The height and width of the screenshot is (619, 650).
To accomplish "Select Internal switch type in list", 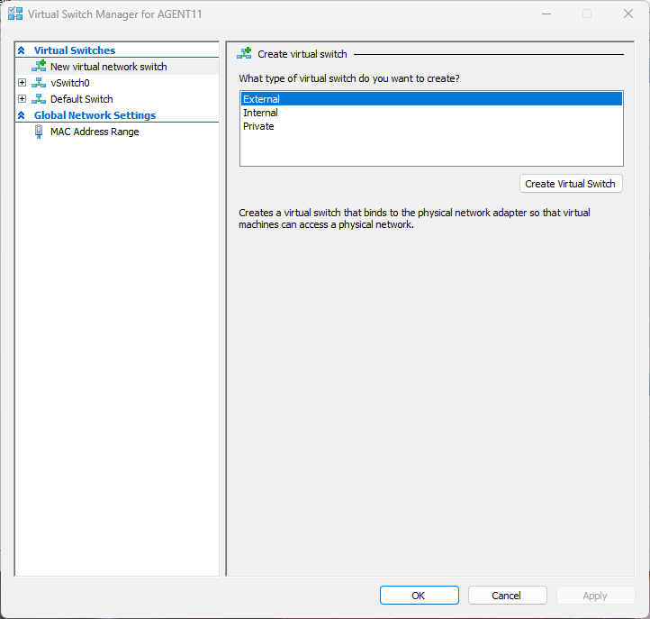I will 261,113.
